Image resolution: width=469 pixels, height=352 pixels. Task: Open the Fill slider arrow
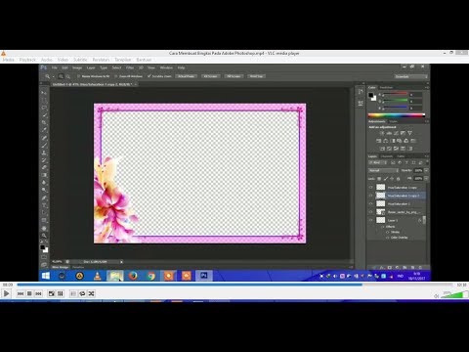426,179
